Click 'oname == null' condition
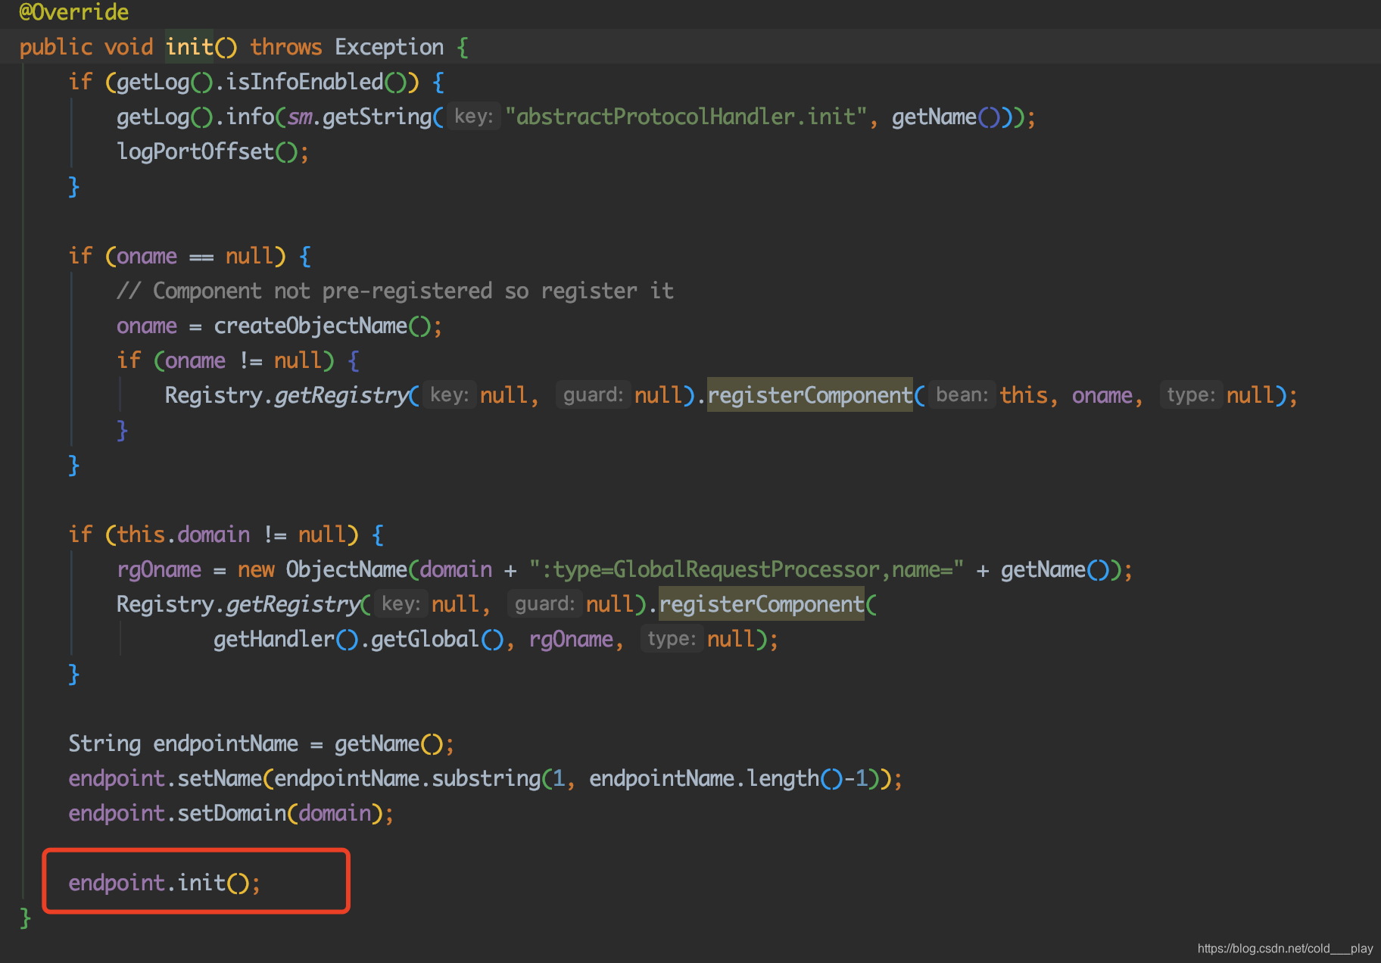Viewport: 1381px width, 963px height. [x=195, y=256]
